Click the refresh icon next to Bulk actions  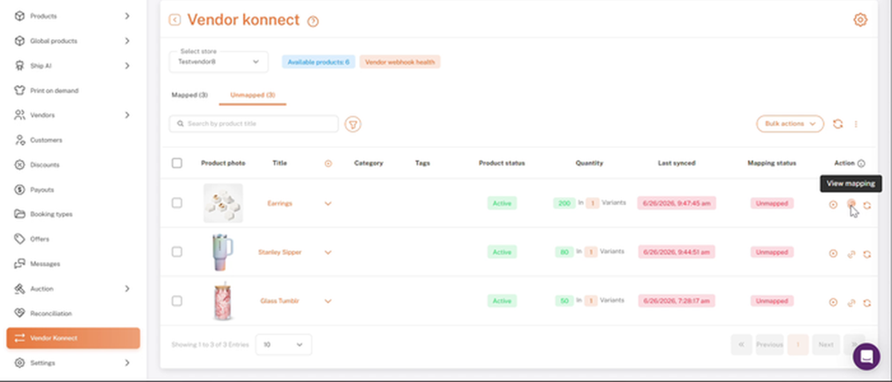[838, 124]
